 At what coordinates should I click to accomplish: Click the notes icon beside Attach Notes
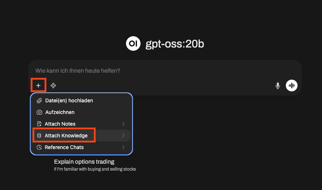(x=39, y=124)
